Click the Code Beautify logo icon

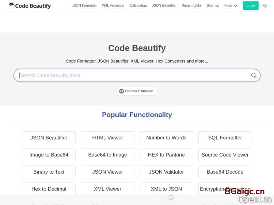(x=12, y=5)
